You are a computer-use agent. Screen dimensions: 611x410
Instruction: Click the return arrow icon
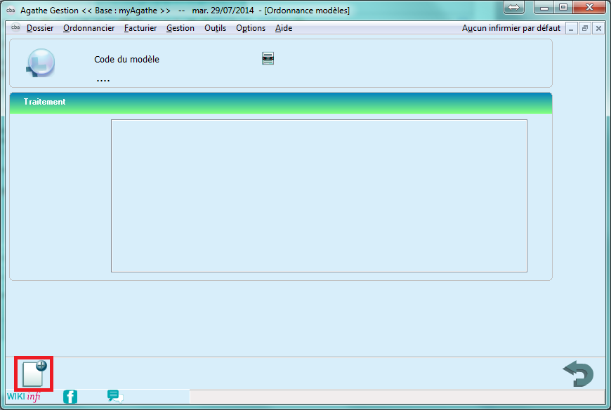578,373
